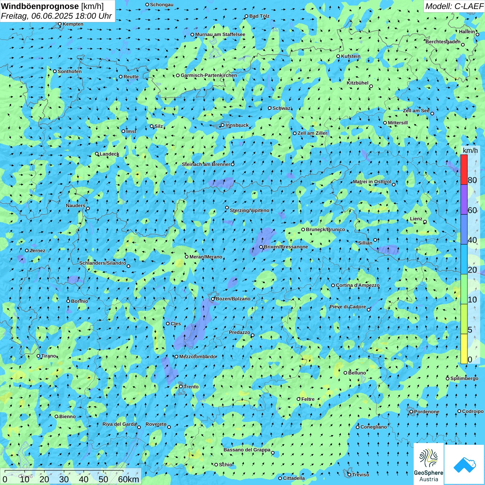
Task: Click the Rovereto label
Action: point(156,424)
